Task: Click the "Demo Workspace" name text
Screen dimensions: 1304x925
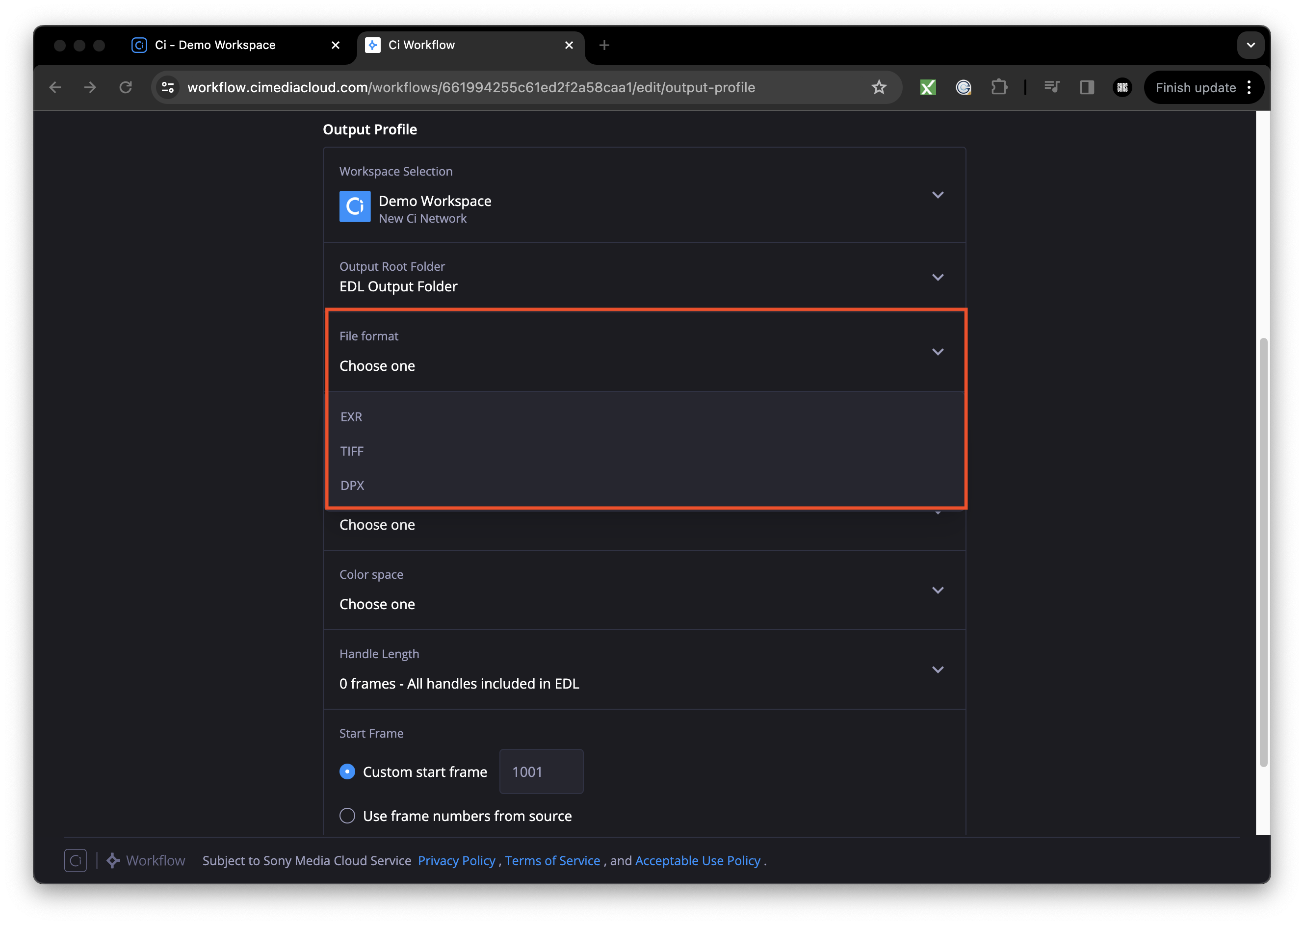Action: coord(435,201)
